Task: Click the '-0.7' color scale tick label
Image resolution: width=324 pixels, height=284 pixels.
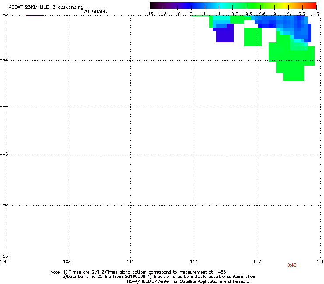Action: point(233,14)
